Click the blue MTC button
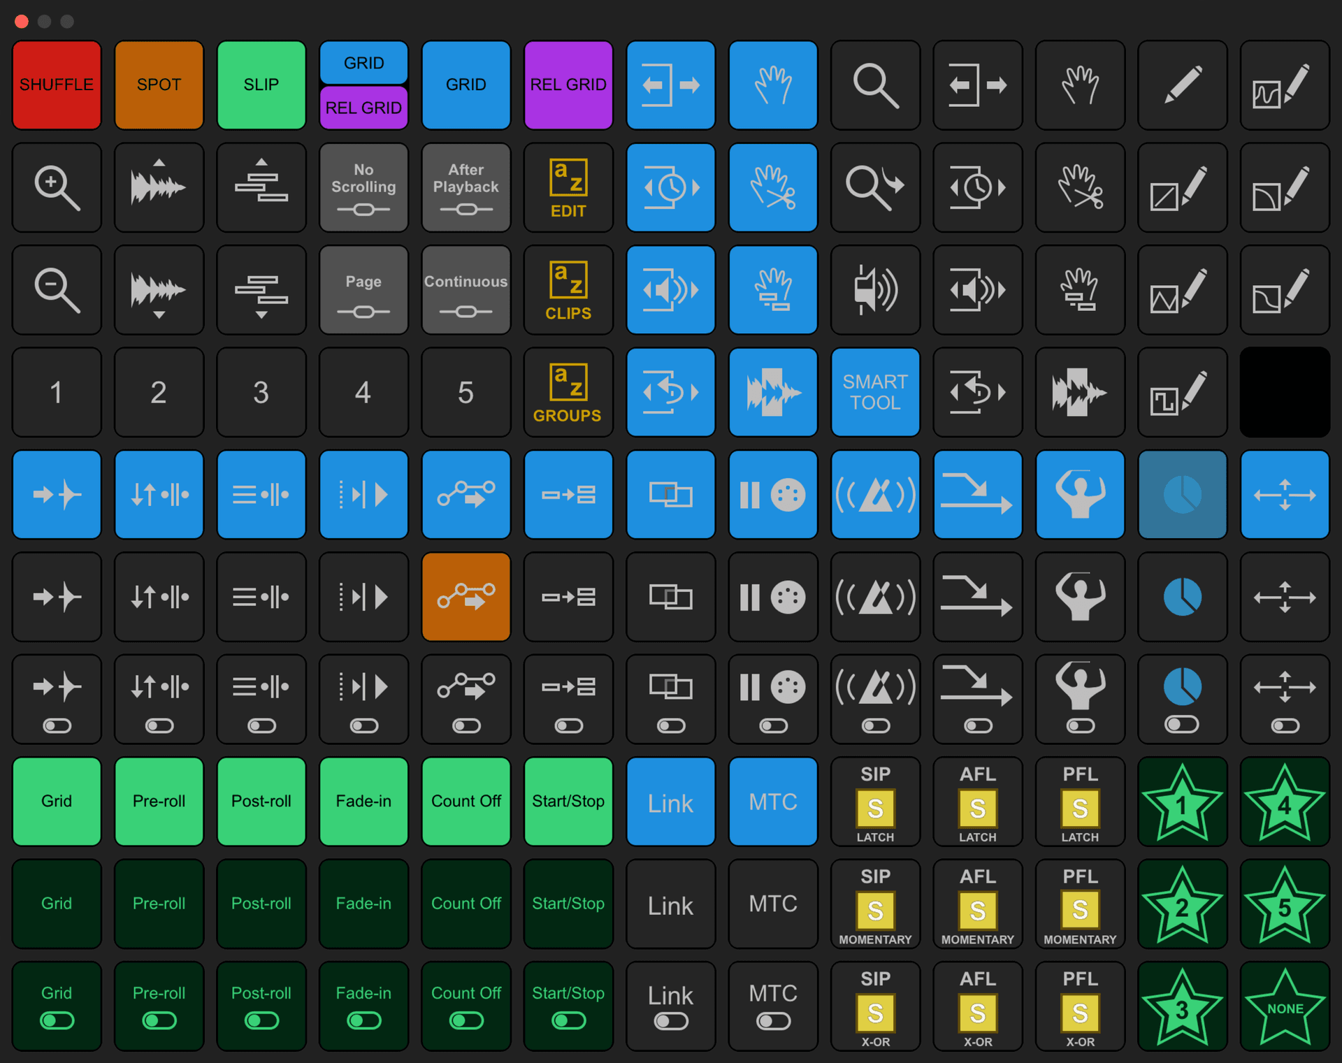This screenshot has width=1342, height=1063. point(773,802)
